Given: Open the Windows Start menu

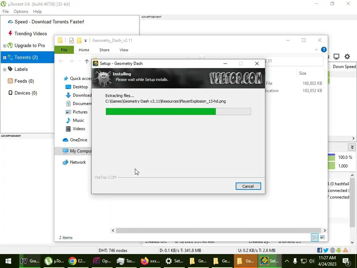Looking at the screenshot, I should tap(8, 261).
